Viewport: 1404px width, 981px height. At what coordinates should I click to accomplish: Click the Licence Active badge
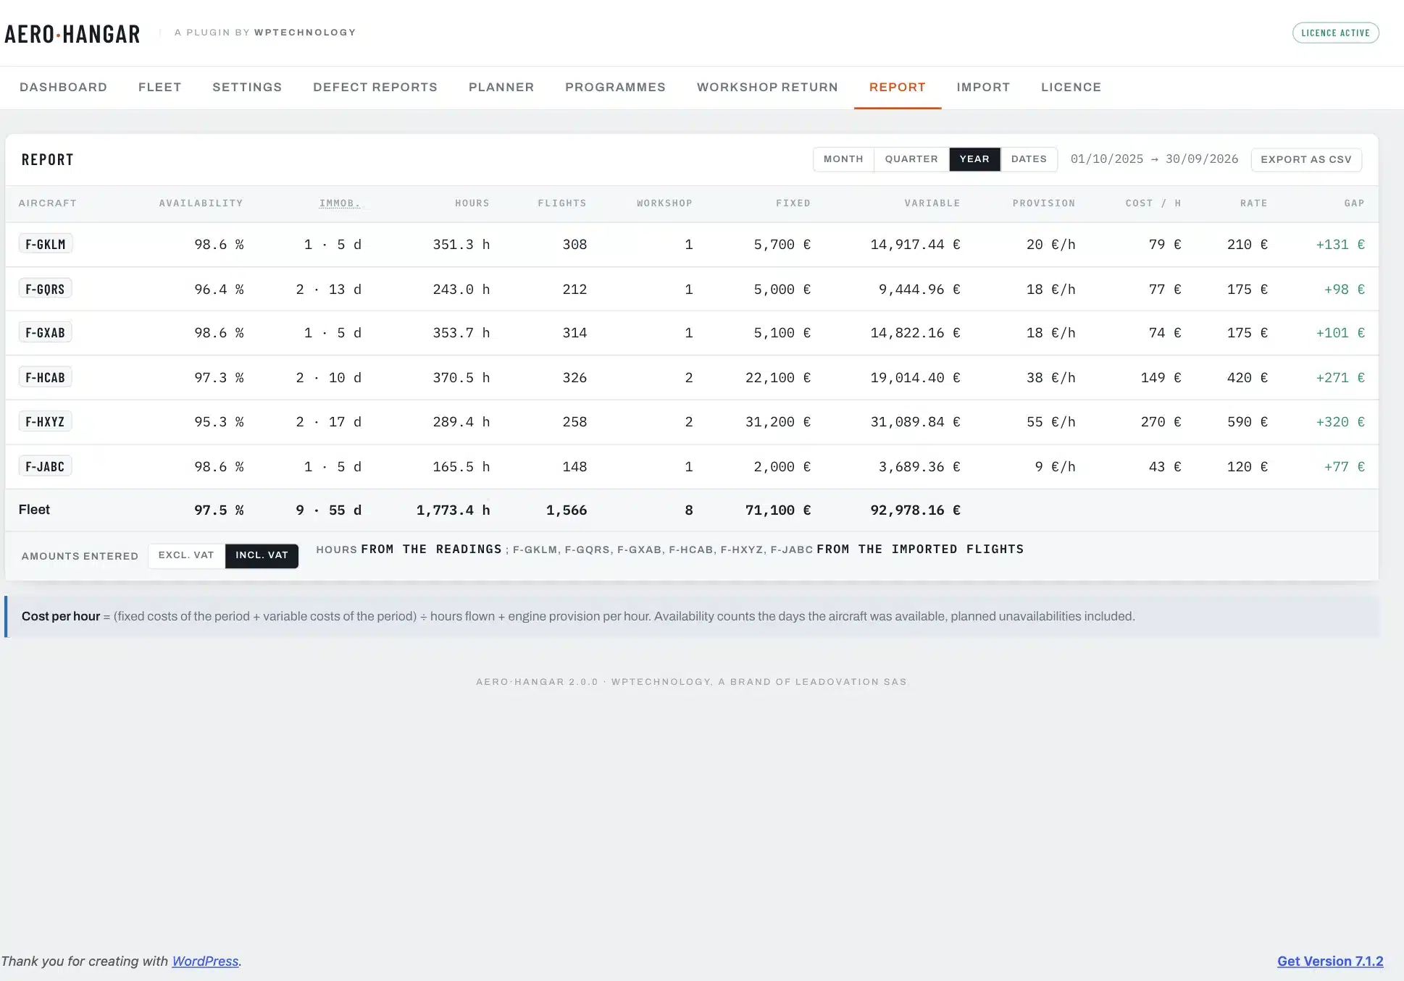pos(1335,33)
